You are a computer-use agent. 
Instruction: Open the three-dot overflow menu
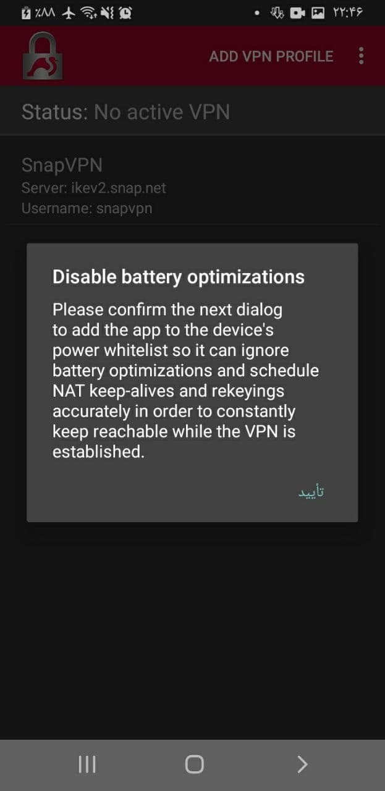pyautogui.click(x=362, y=56)
